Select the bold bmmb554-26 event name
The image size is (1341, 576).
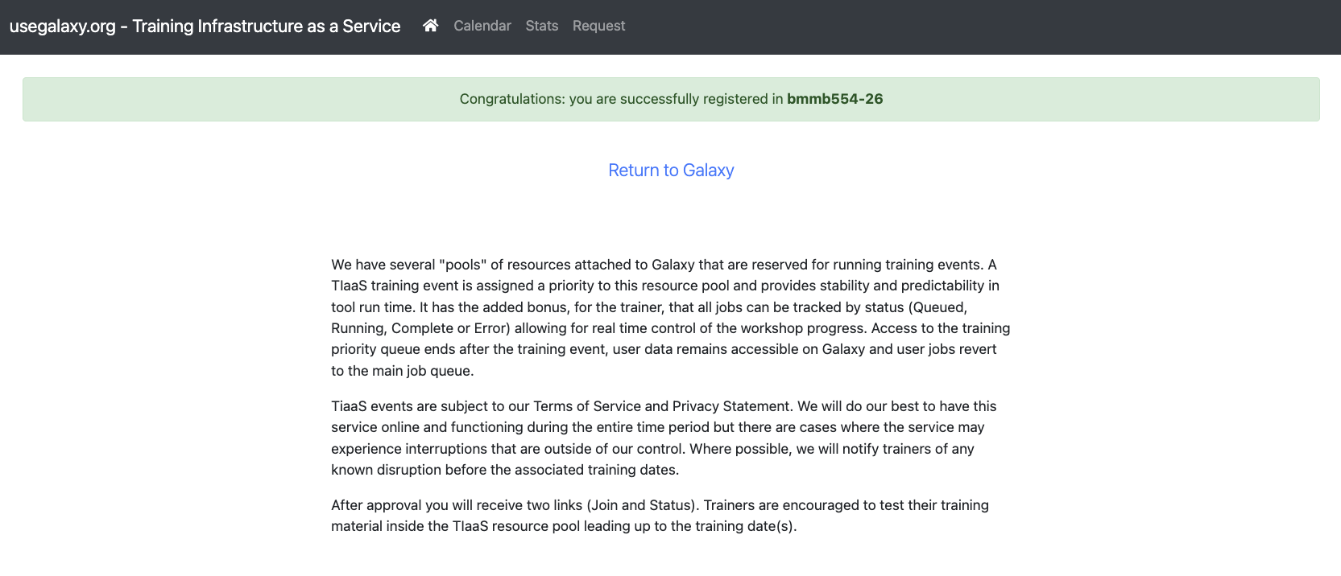pyautogui.click(x=834, y=99)
